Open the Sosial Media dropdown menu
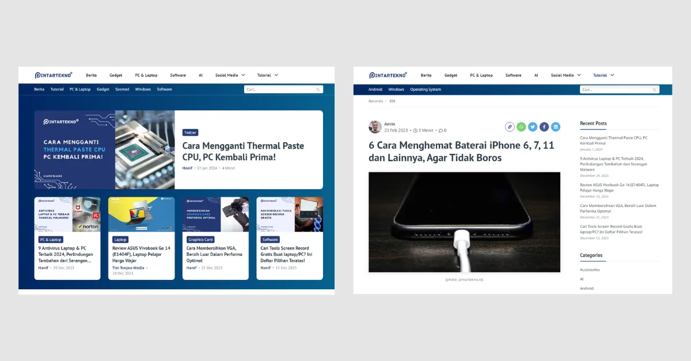This screenshot has height=361, width=691. click(x=229, y=75)
